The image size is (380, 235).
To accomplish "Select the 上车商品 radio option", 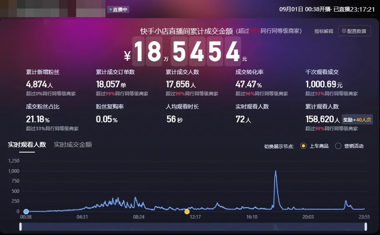I will tap(303, 146).
